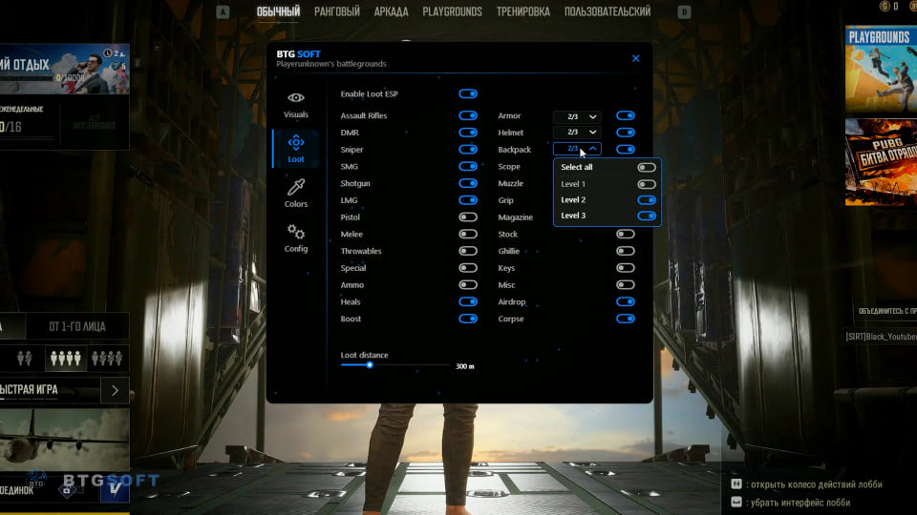Adjust the Loot distance slider handle
Image resolution: width=917 pixels, height=515 pixels.
(370, 365)
